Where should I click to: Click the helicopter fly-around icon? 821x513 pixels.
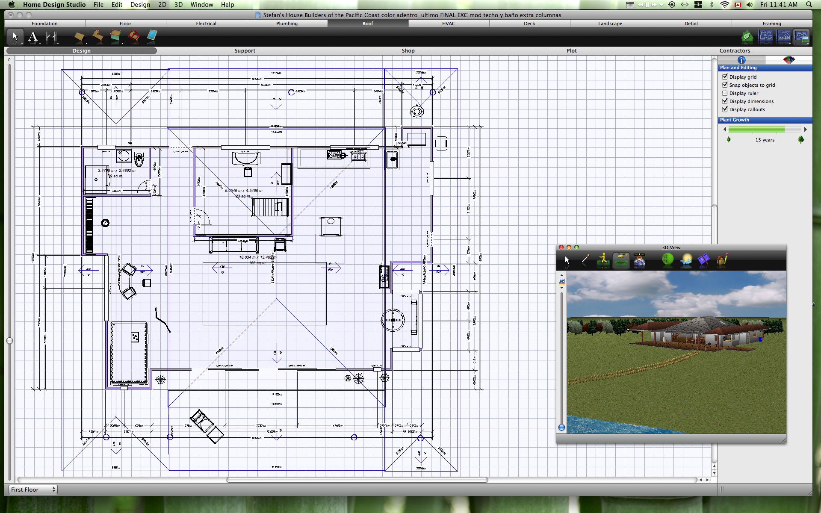621,259
